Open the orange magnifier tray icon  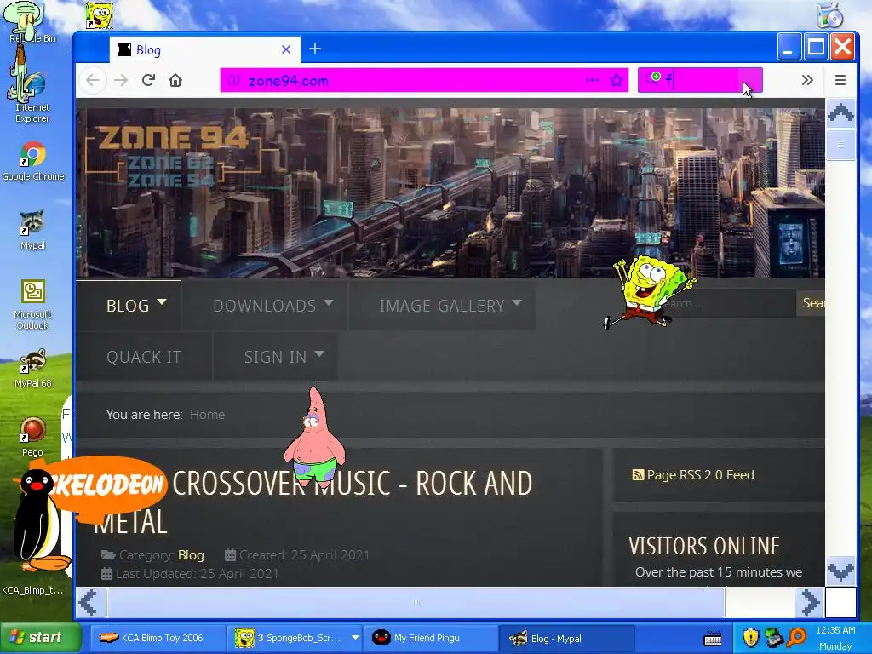pyautogui.click(x=797, y=637)
